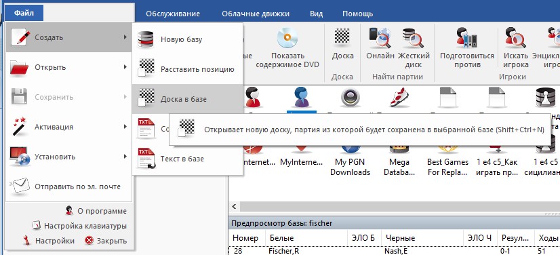
Task: Open Настройка клавиатуры
Action: point(79,226)
